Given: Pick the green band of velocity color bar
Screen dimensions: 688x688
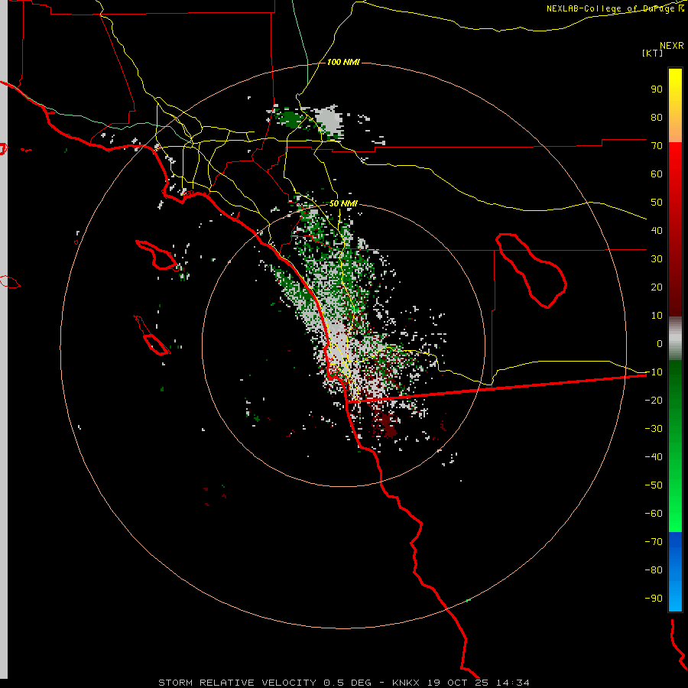Looking at the screenshot, I should [x=675, y=446].
